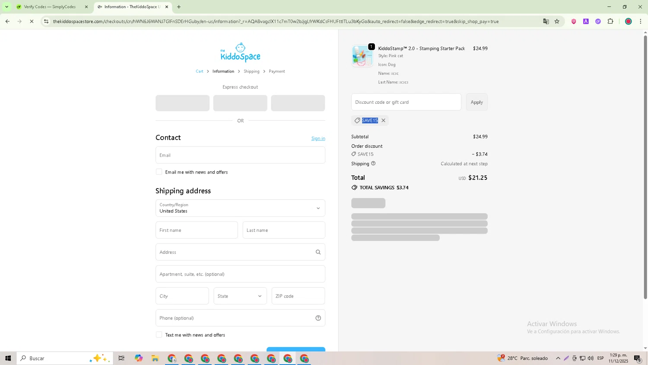Image resolution: width=648 pixels, height=365 pixels.
Task: Select the Payment breadcrumb step
Action: pos(277,71)
